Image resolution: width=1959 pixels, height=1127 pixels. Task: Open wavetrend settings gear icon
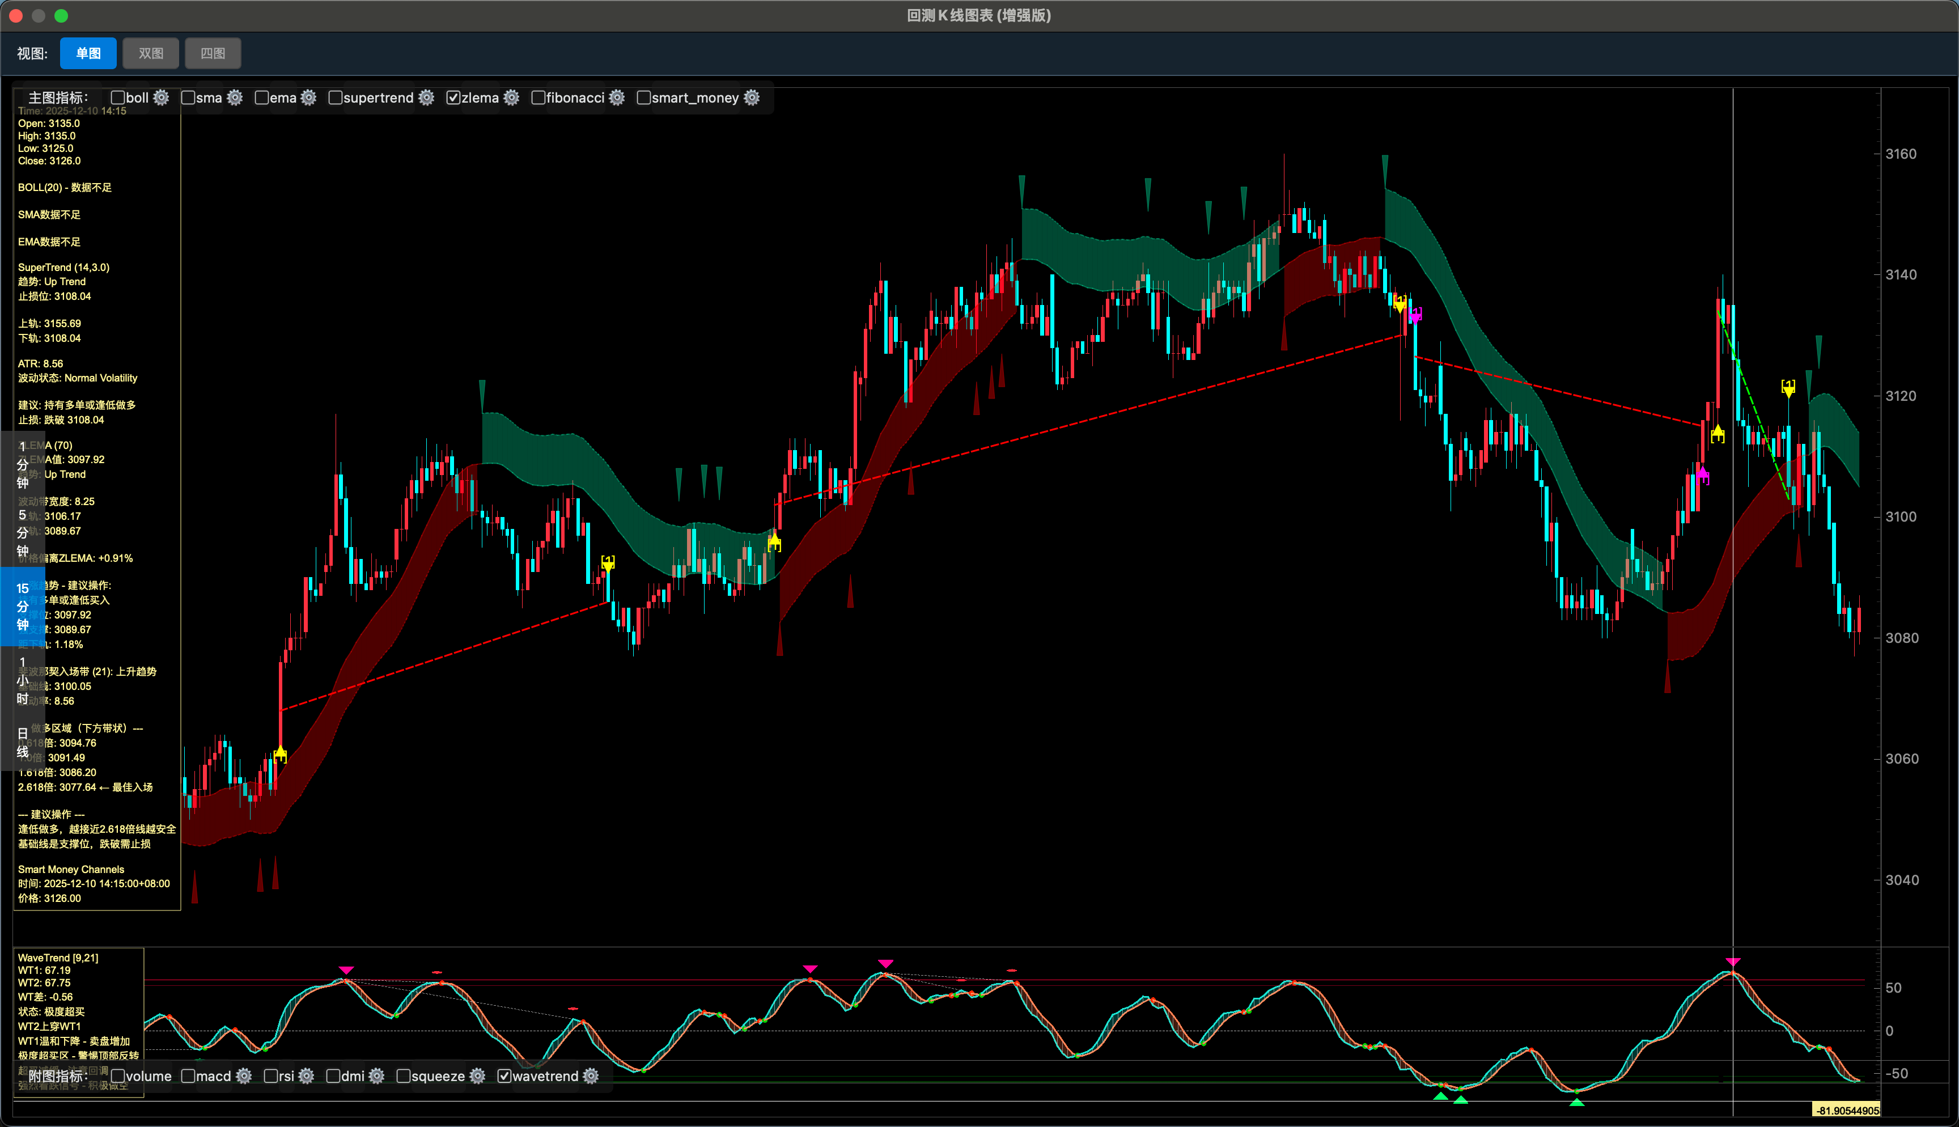[591, 1076]
